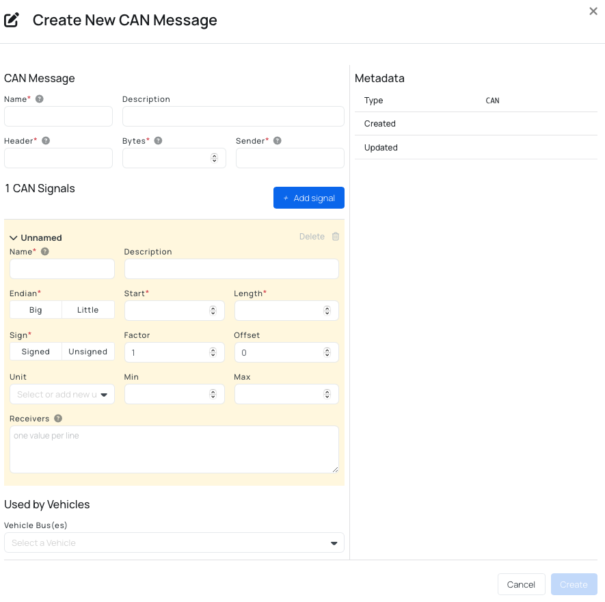
Task: Click the trash icon next to Delete
Action: point(335,236)
